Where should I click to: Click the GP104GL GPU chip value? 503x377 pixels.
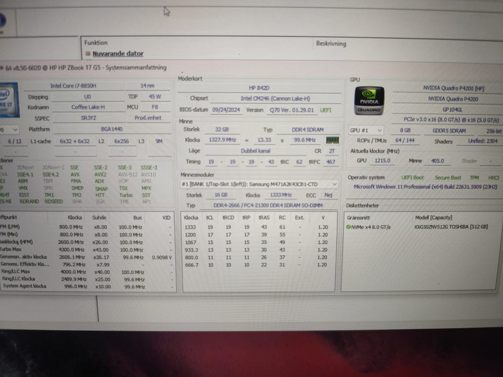click(452, 109)
